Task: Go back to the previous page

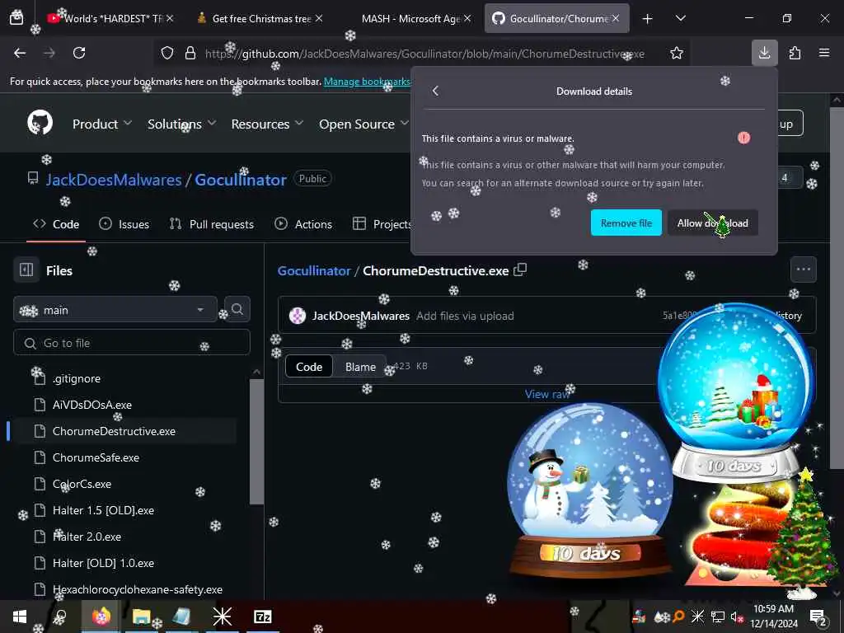Action: coord(20,53)
